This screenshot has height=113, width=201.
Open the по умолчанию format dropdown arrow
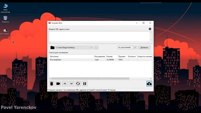coord(135,47)
